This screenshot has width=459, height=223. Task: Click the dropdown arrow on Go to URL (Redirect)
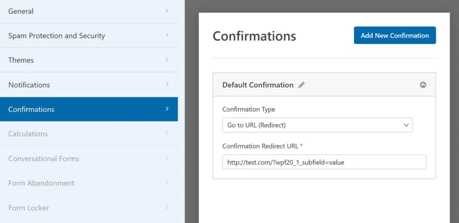tap(406, 125)
